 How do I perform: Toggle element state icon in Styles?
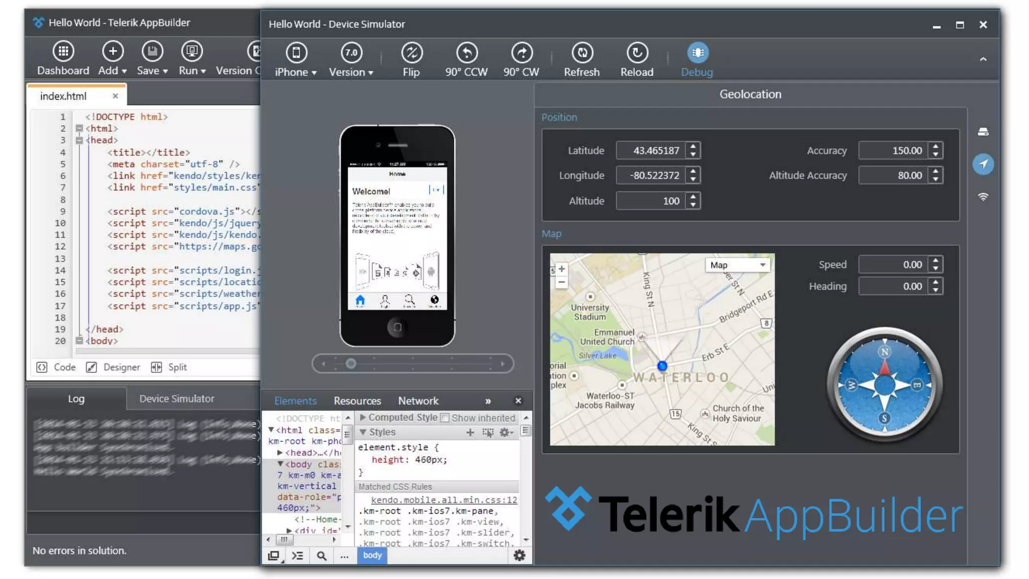click(488, 432)
